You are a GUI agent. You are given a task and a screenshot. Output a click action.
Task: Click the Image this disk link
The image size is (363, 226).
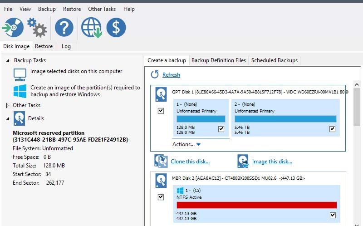(272, 162)
